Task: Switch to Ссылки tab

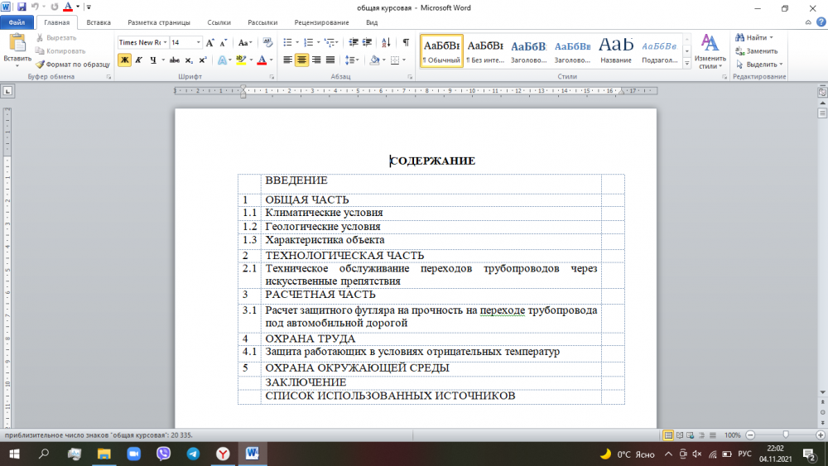Action: coord(219,22)
